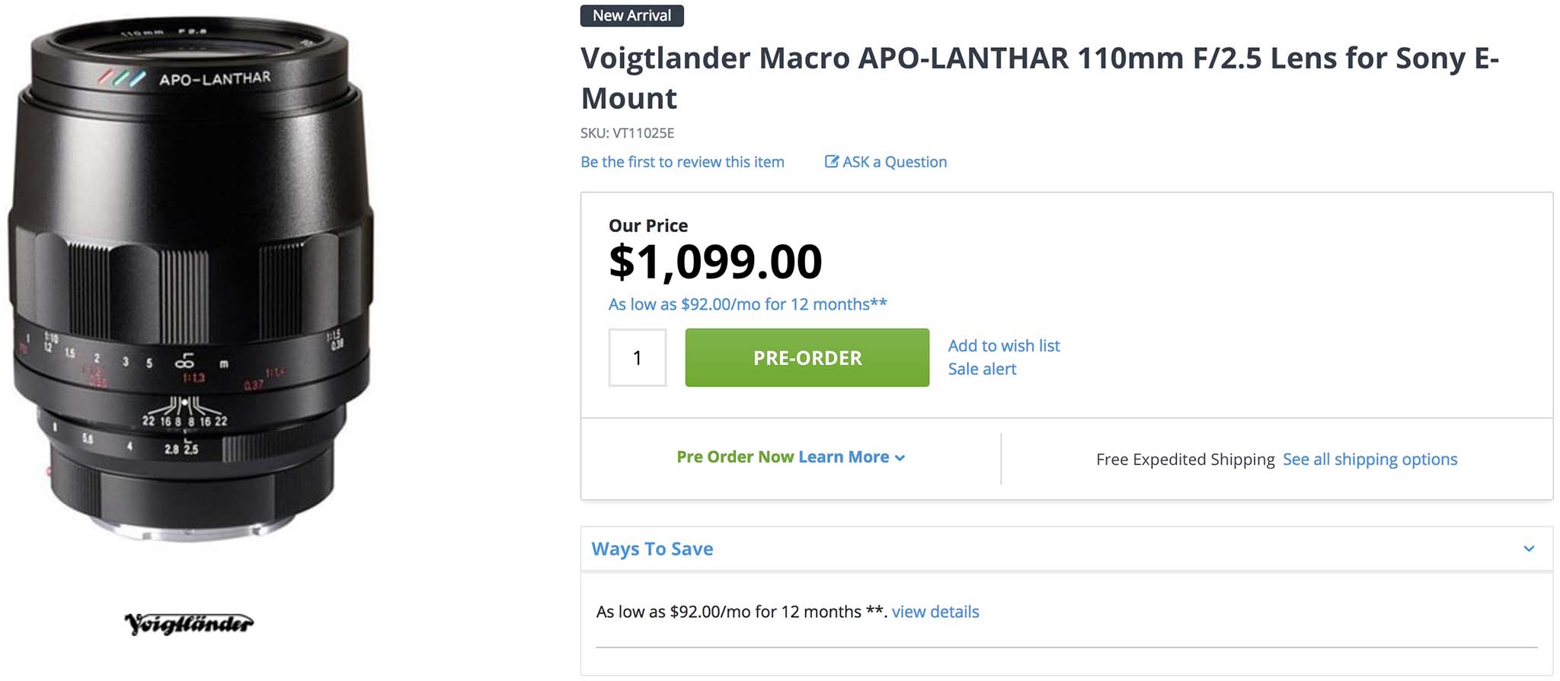Open See all shipping options
The image size is (1560, 681).
(x=1370, y=460)
